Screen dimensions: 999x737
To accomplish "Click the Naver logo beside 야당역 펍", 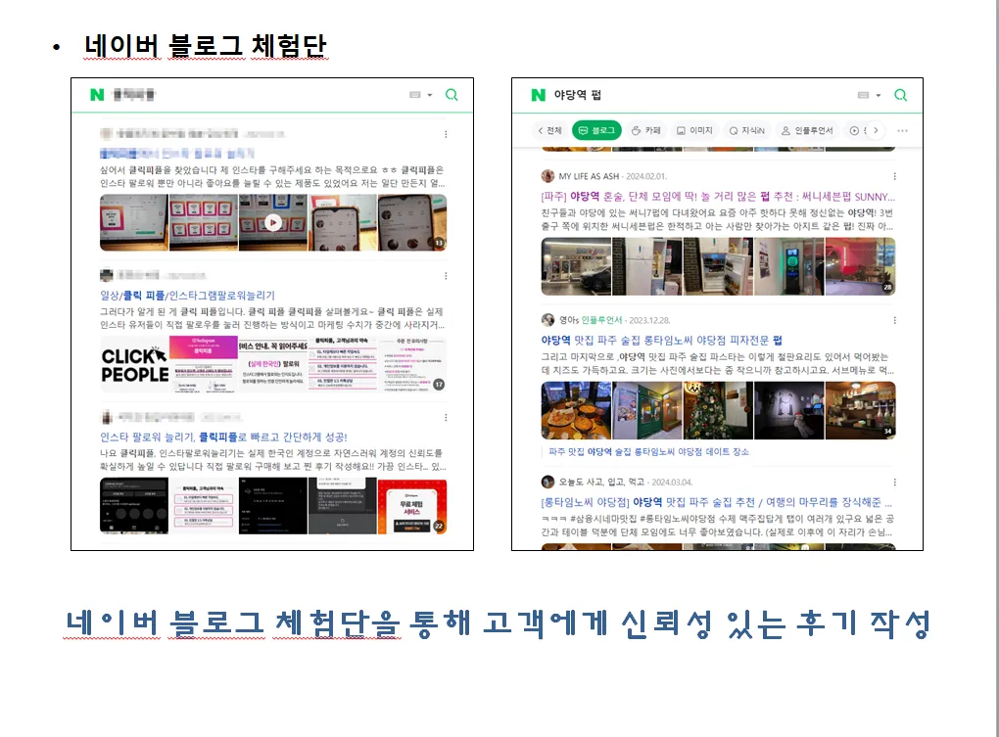I will pyautogui.click(x=539, y=95).
